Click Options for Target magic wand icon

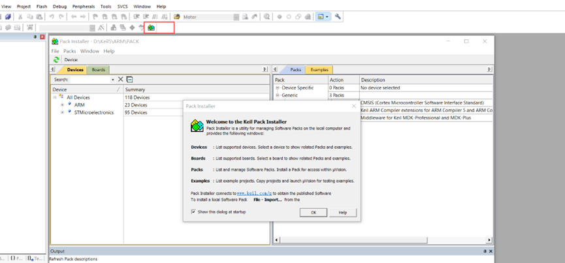coord(101,27)
